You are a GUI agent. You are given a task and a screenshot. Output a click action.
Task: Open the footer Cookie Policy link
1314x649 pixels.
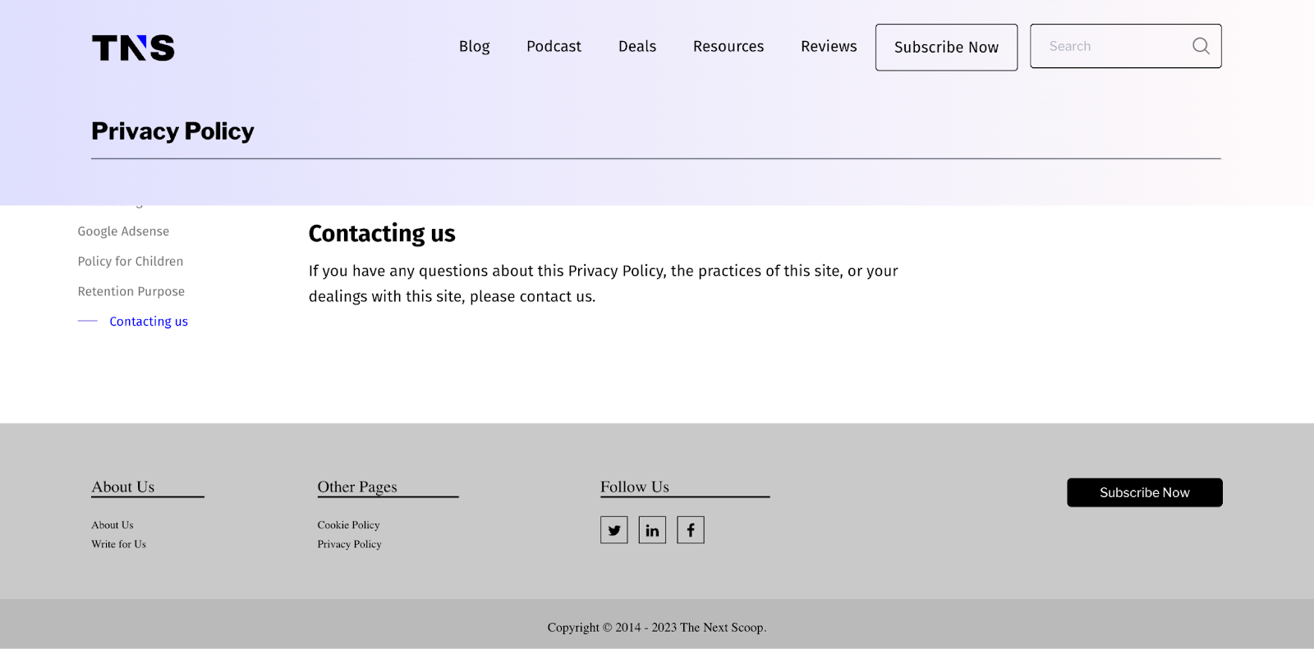(x=348, y=525)
